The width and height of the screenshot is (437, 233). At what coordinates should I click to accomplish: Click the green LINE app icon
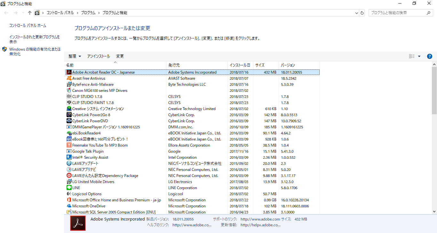coord(69,188)
